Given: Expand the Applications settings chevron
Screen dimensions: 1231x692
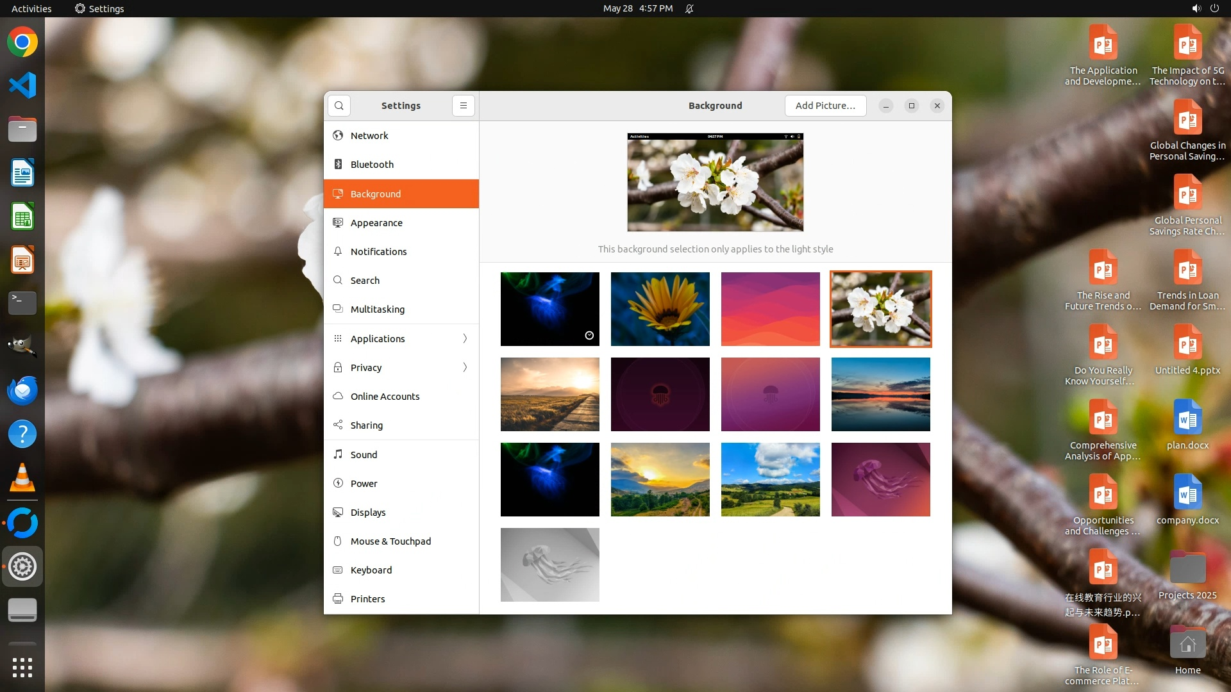Looking at the screenshot, I should (465, 338).
